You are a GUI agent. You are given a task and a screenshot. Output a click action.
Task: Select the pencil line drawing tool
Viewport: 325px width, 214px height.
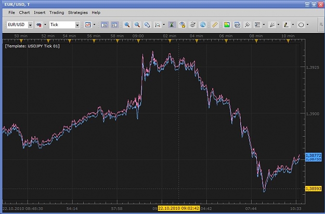[286, 25]
